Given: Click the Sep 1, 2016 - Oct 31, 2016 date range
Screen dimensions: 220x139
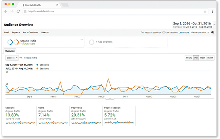Looking at the screenshot, I should (x=192, y=23).
